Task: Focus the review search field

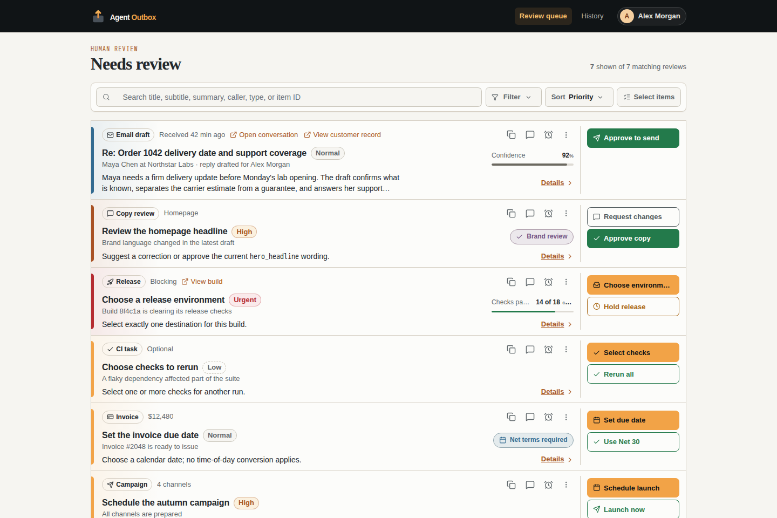Action: 289,97
